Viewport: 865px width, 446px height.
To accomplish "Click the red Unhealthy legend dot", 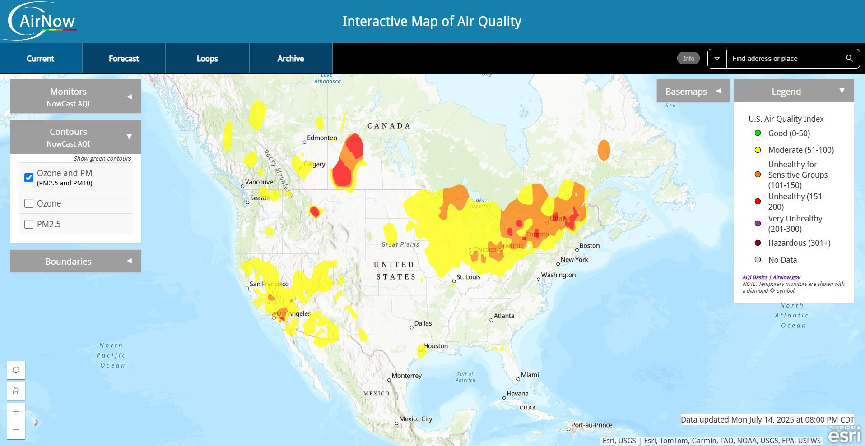I will pos(758,201).
